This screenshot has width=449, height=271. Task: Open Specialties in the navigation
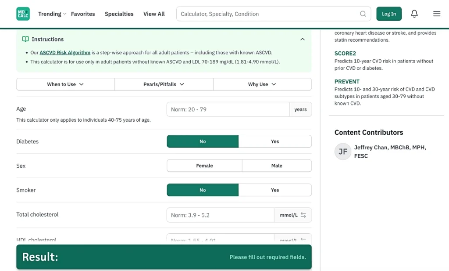pyautogui.click(x=119, y=14)
